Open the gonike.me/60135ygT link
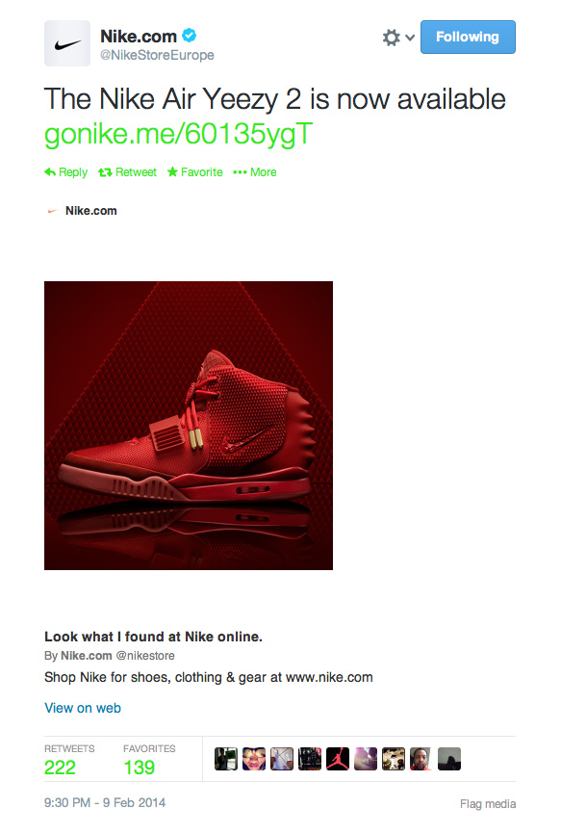Screen dimensions: 561x834 (x=179, y=134)
